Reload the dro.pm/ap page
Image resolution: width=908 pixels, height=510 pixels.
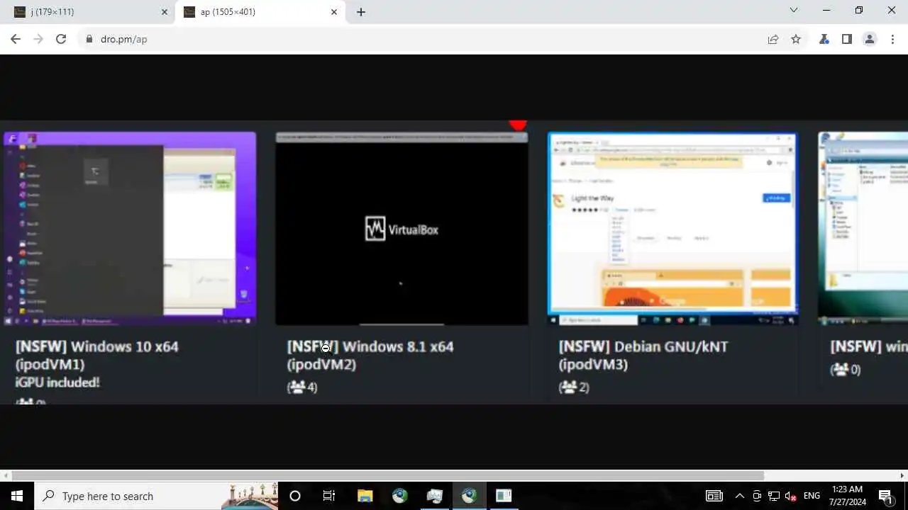pyautogui.click(x=61, y=39)
